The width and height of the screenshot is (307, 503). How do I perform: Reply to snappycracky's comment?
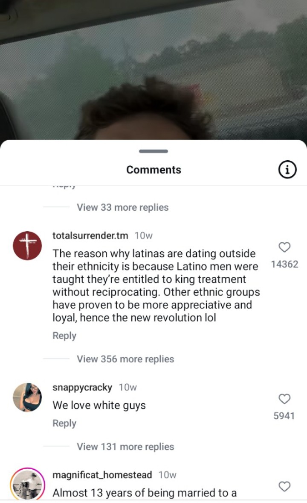[x=64, y=423]
